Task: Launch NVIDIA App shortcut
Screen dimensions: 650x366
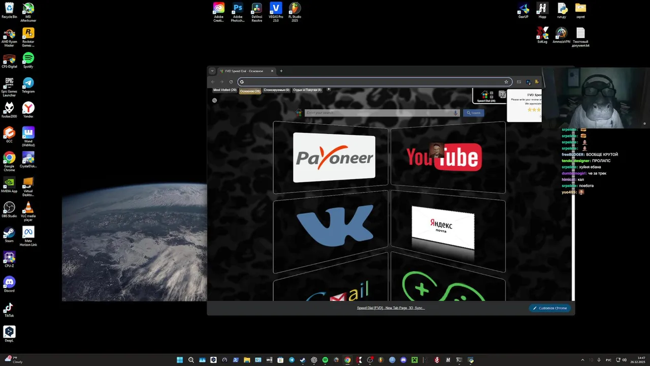Action: click(9, 185)
